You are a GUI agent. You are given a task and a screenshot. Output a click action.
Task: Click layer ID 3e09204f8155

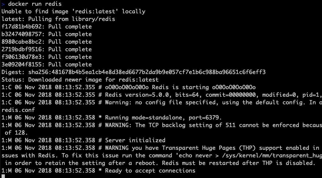coord(22,65)
